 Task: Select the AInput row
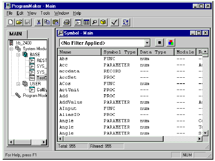[130, 109]
